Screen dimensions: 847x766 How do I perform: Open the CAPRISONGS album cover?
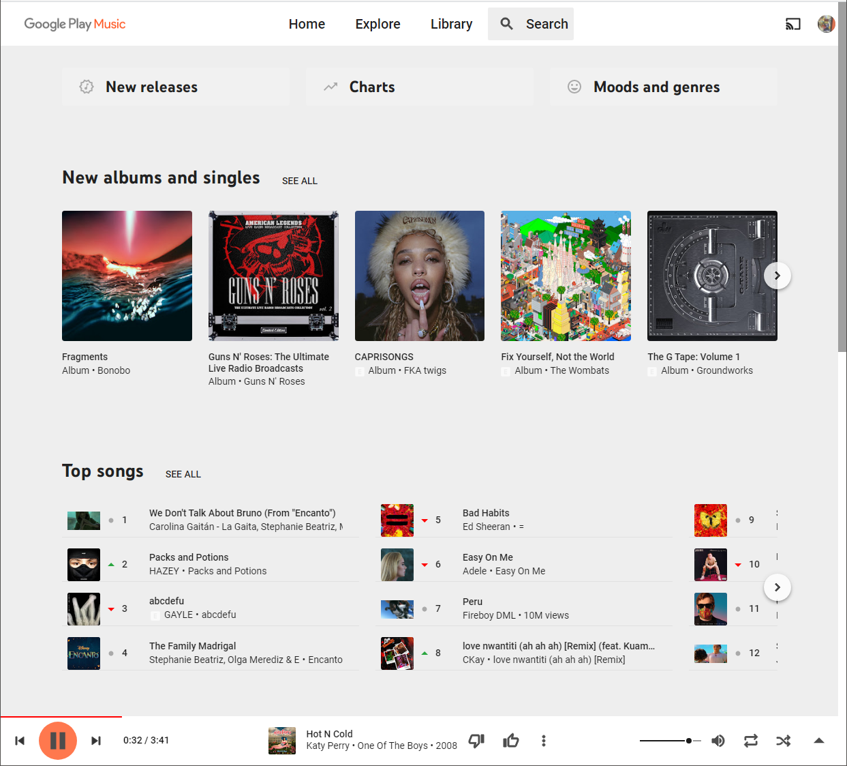point(420,276)
